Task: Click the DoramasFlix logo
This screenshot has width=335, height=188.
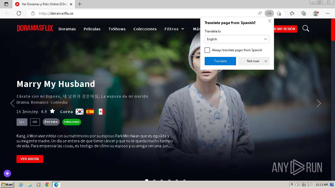Action: click(35, 28)
